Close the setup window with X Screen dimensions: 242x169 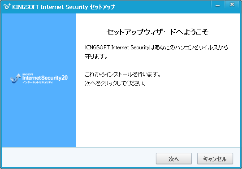(232, 5)
